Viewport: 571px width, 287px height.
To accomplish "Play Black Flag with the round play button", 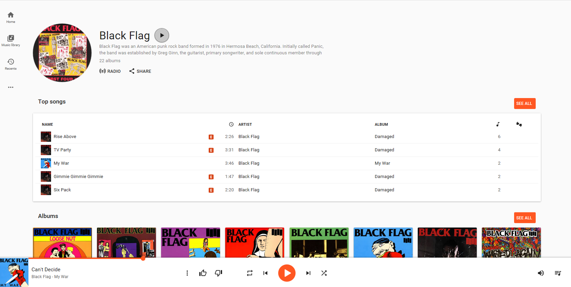I will 162,35.
